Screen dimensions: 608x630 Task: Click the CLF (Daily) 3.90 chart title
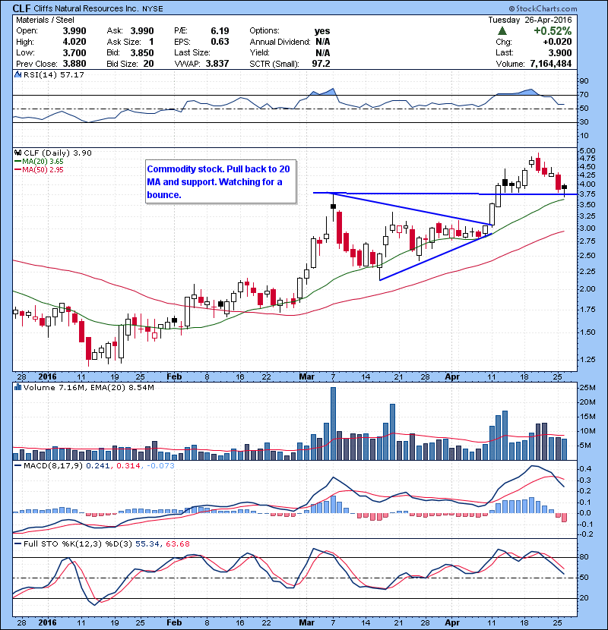pos(58,153)
